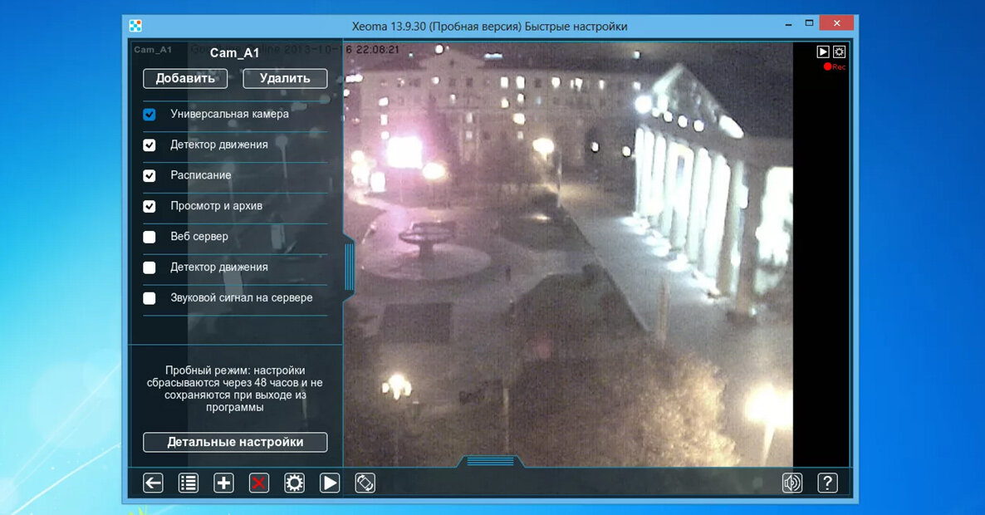The image size is (985, 515).
Task: Open the small gear icon on camera preview
Action: 840,51
